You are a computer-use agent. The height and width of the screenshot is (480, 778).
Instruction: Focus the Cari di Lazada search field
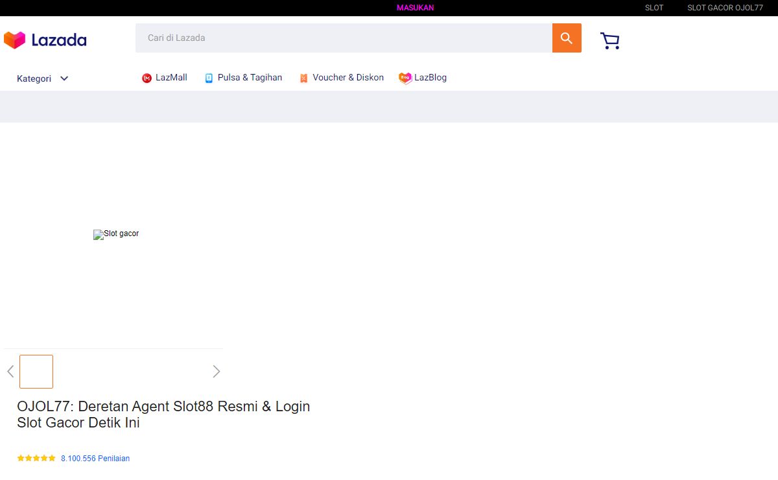(x=344, y=38)
